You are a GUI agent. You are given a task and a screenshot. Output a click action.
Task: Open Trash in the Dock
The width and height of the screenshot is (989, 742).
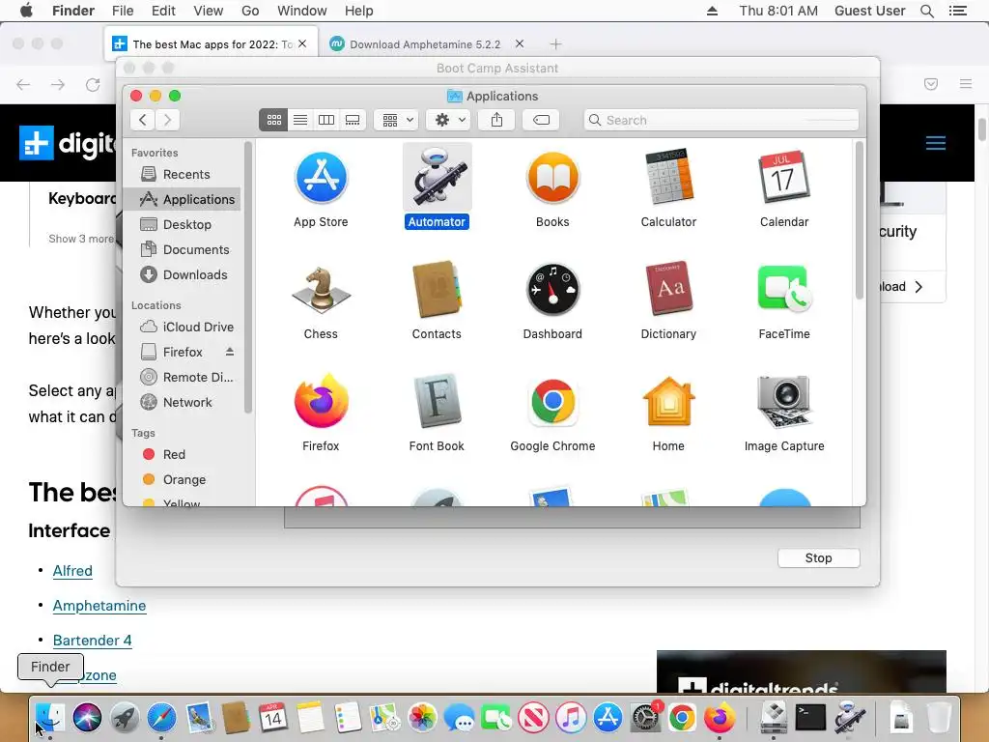pyautogui.click(x=939, y=718)
